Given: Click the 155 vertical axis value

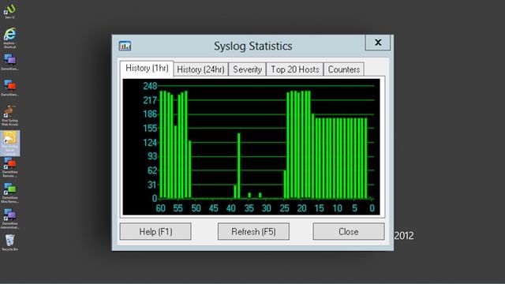Looking at the screenshot, I should tap(150, 128).
